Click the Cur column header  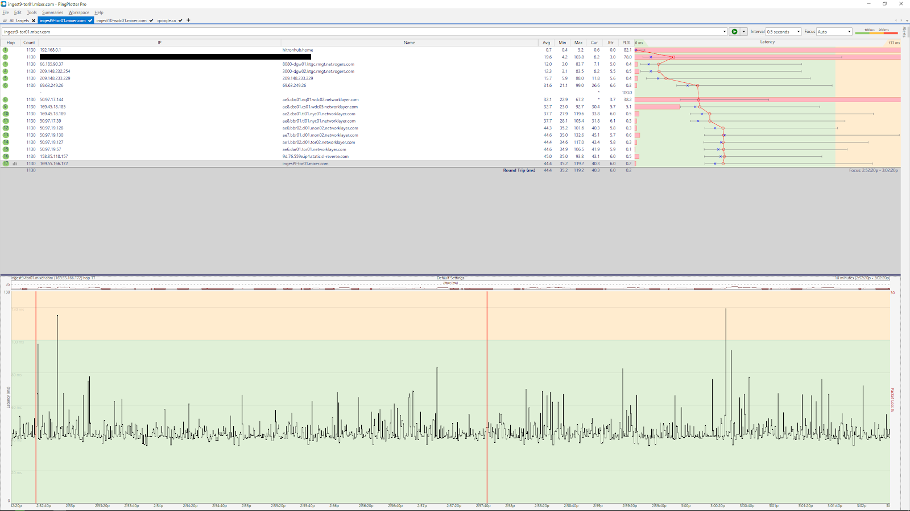click(594, 43)
